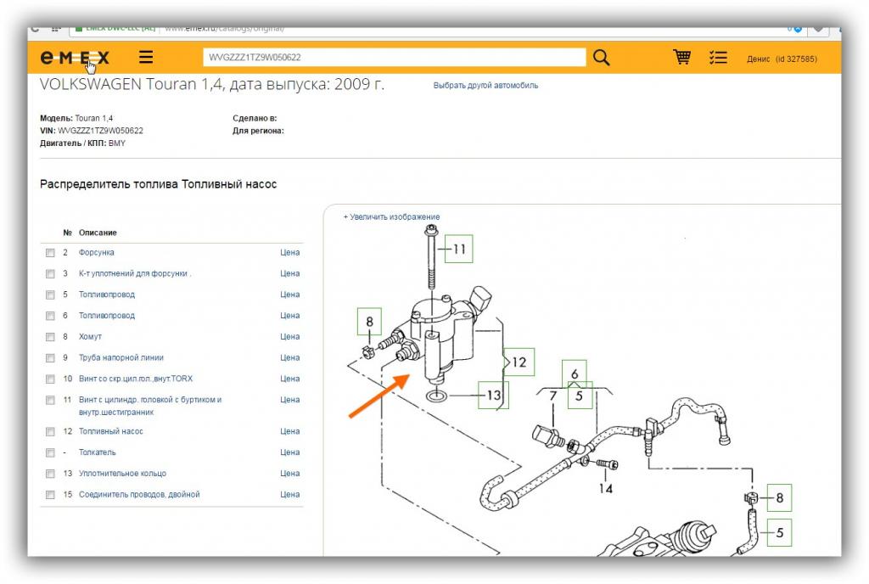Check the box for item 5 Топливопровод

pyautogui.click(x=50, y=295)
